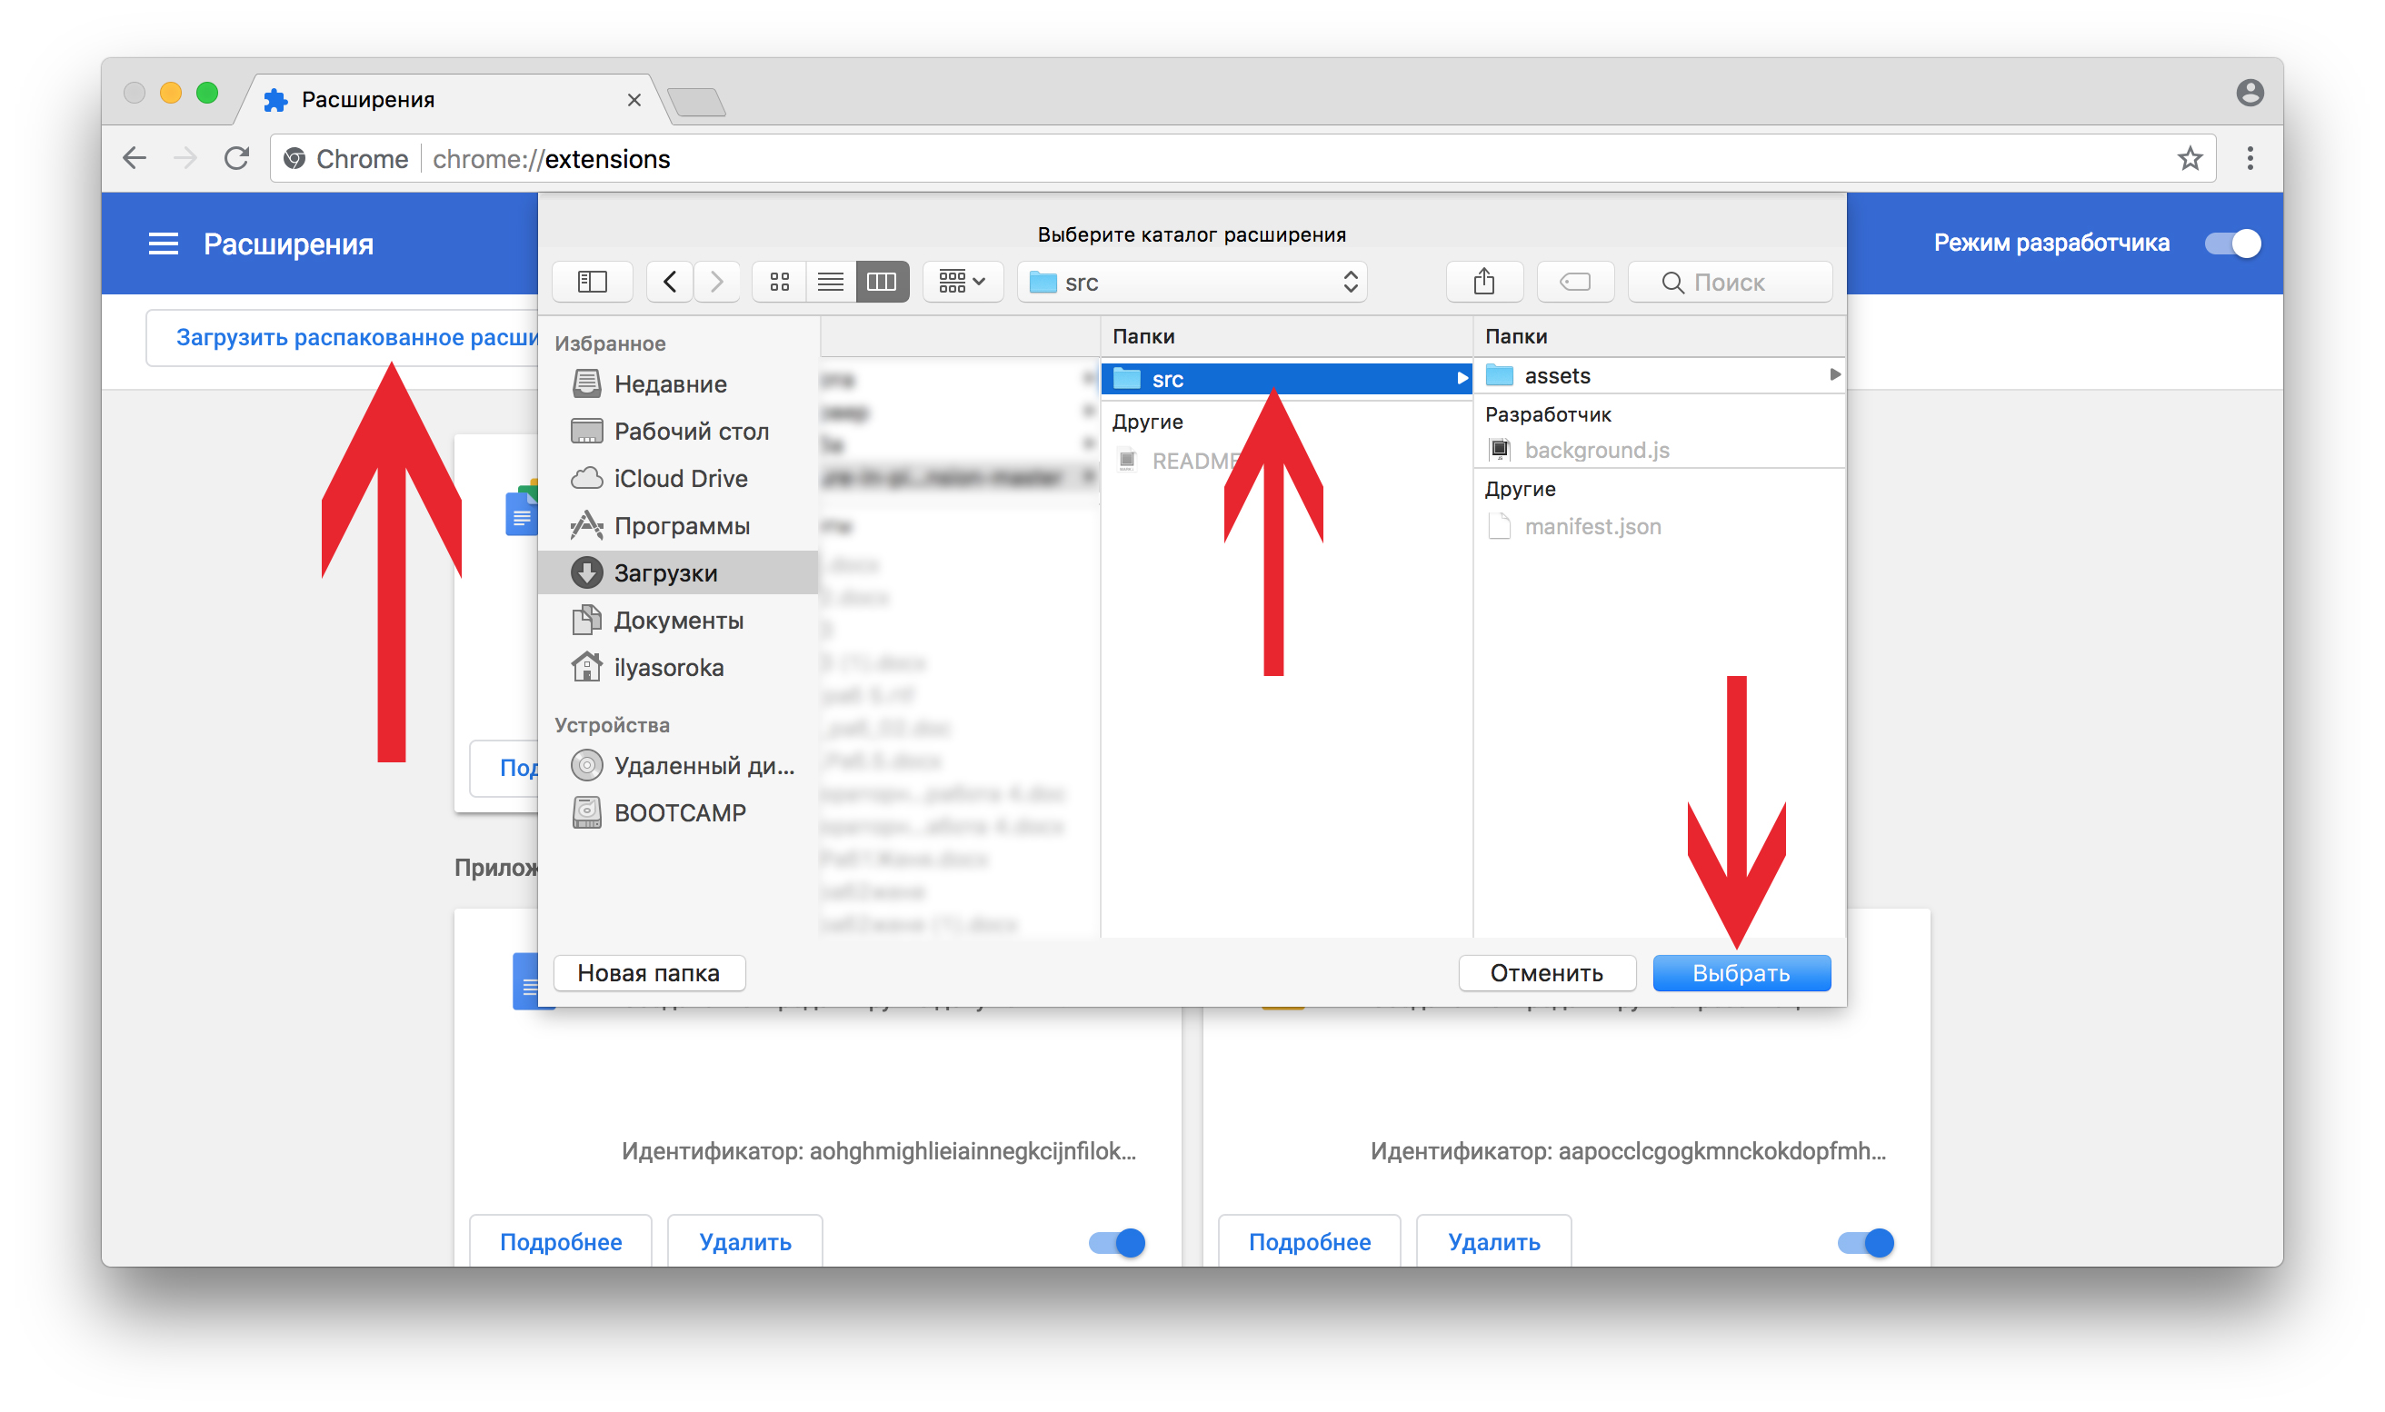The width and height of the screenshot is (2385, 1412).
Task: Click the Chrome profile avatar icon
Action: 2250,93
